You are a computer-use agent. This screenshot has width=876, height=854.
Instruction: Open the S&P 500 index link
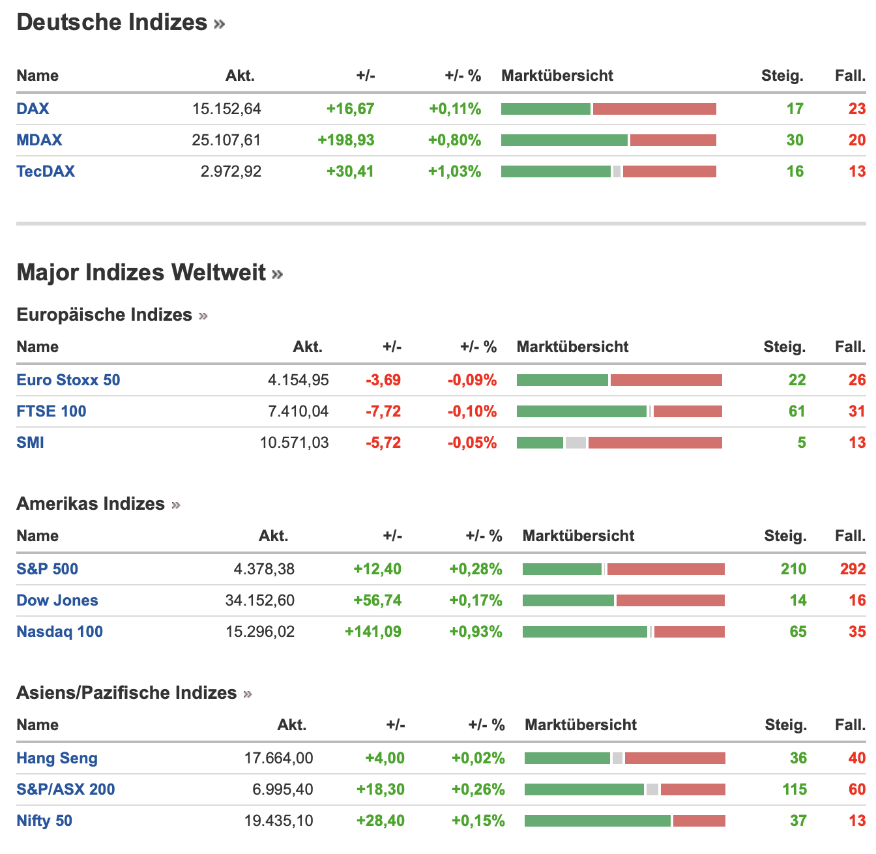(x=47, y=569)
